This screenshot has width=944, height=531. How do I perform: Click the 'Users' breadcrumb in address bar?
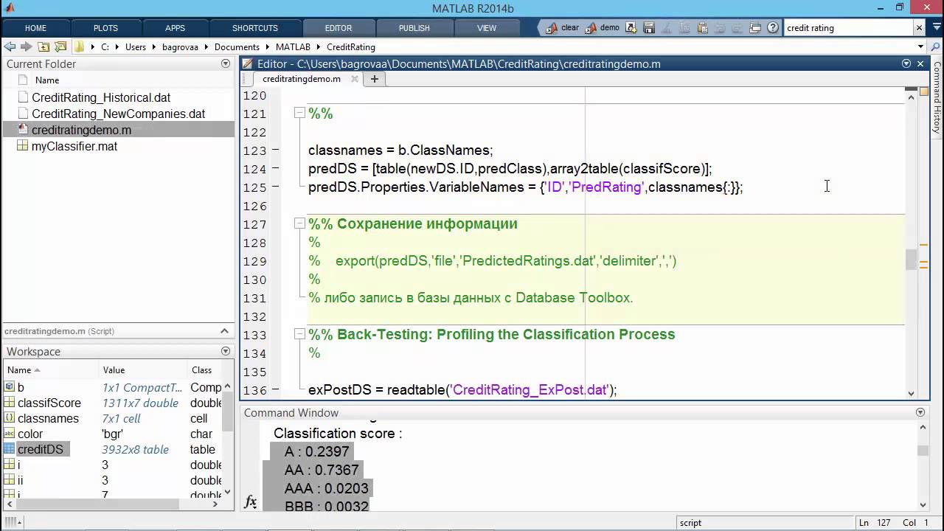pos(136,46)
